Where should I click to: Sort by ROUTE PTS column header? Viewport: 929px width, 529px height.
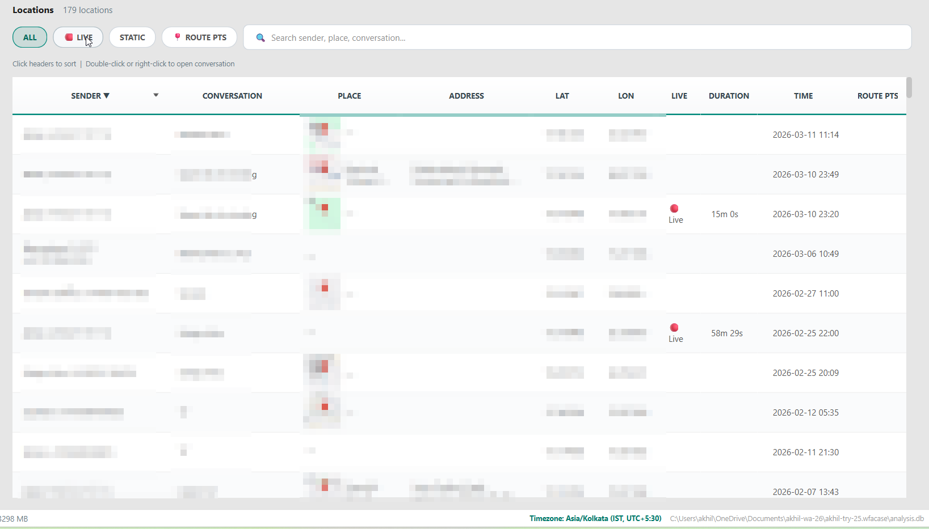[x=877, y=96]
